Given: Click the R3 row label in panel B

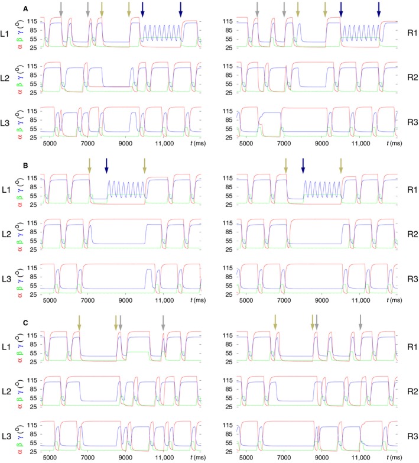Looking at the screenshot, I should click(x=412, y=279).
